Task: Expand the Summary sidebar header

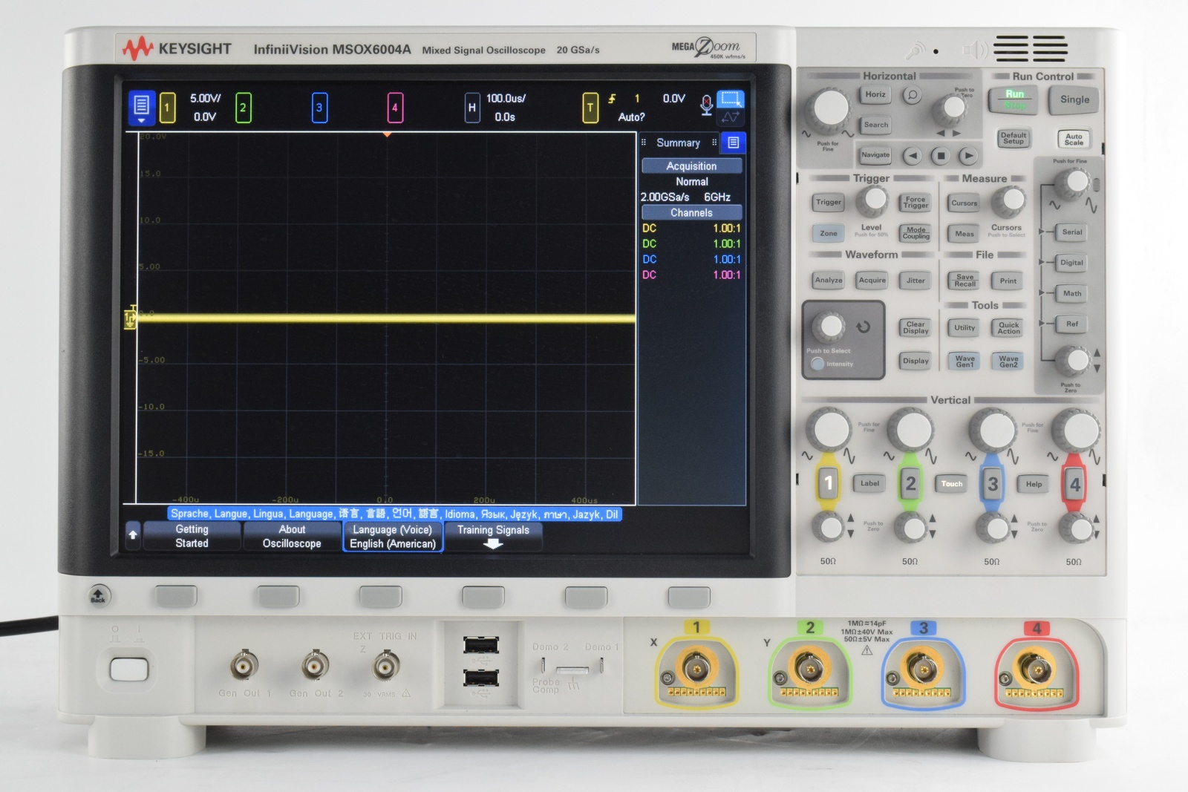Action: click(679, 143)
